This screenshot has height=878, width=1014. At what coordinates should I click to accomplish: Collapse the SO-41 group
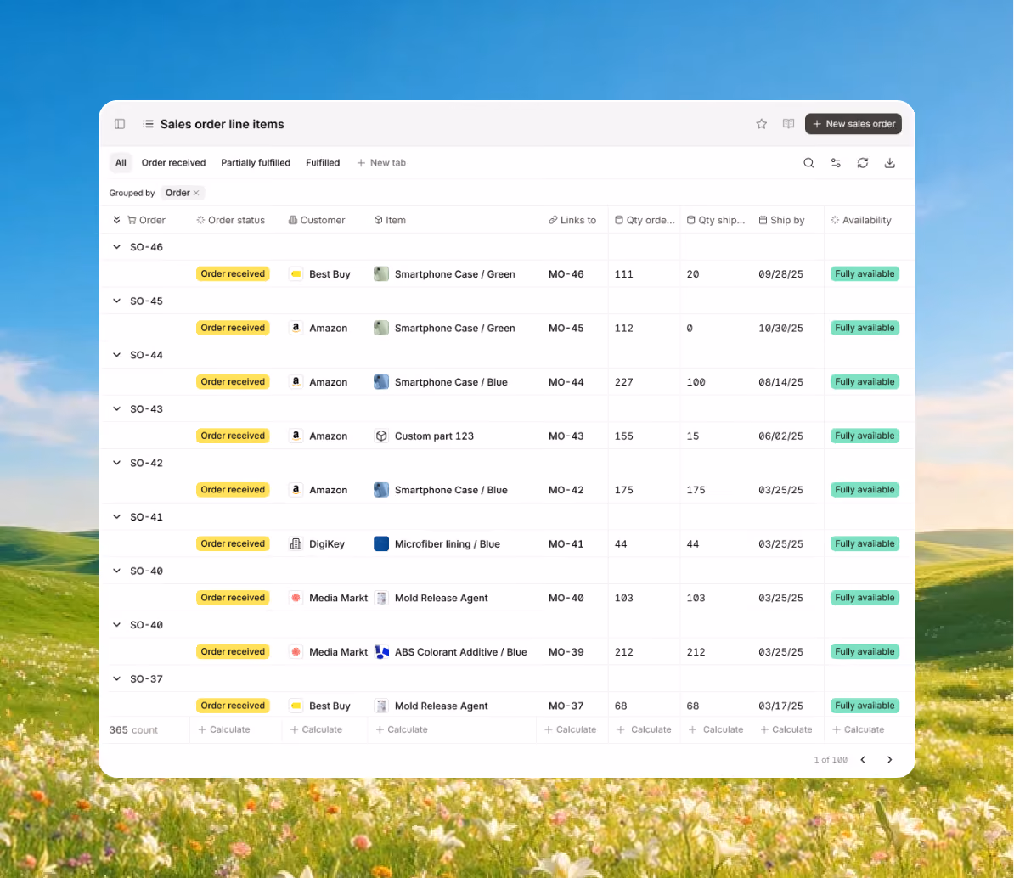tap(116, 516)
